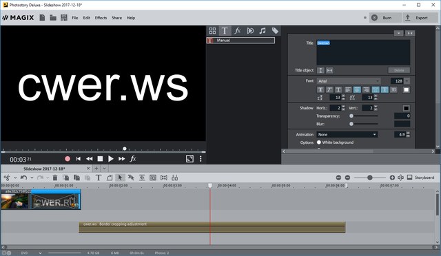The image size is (441, 256).
Task: Open the cut tool options arrow
Action: pos(15,178)
